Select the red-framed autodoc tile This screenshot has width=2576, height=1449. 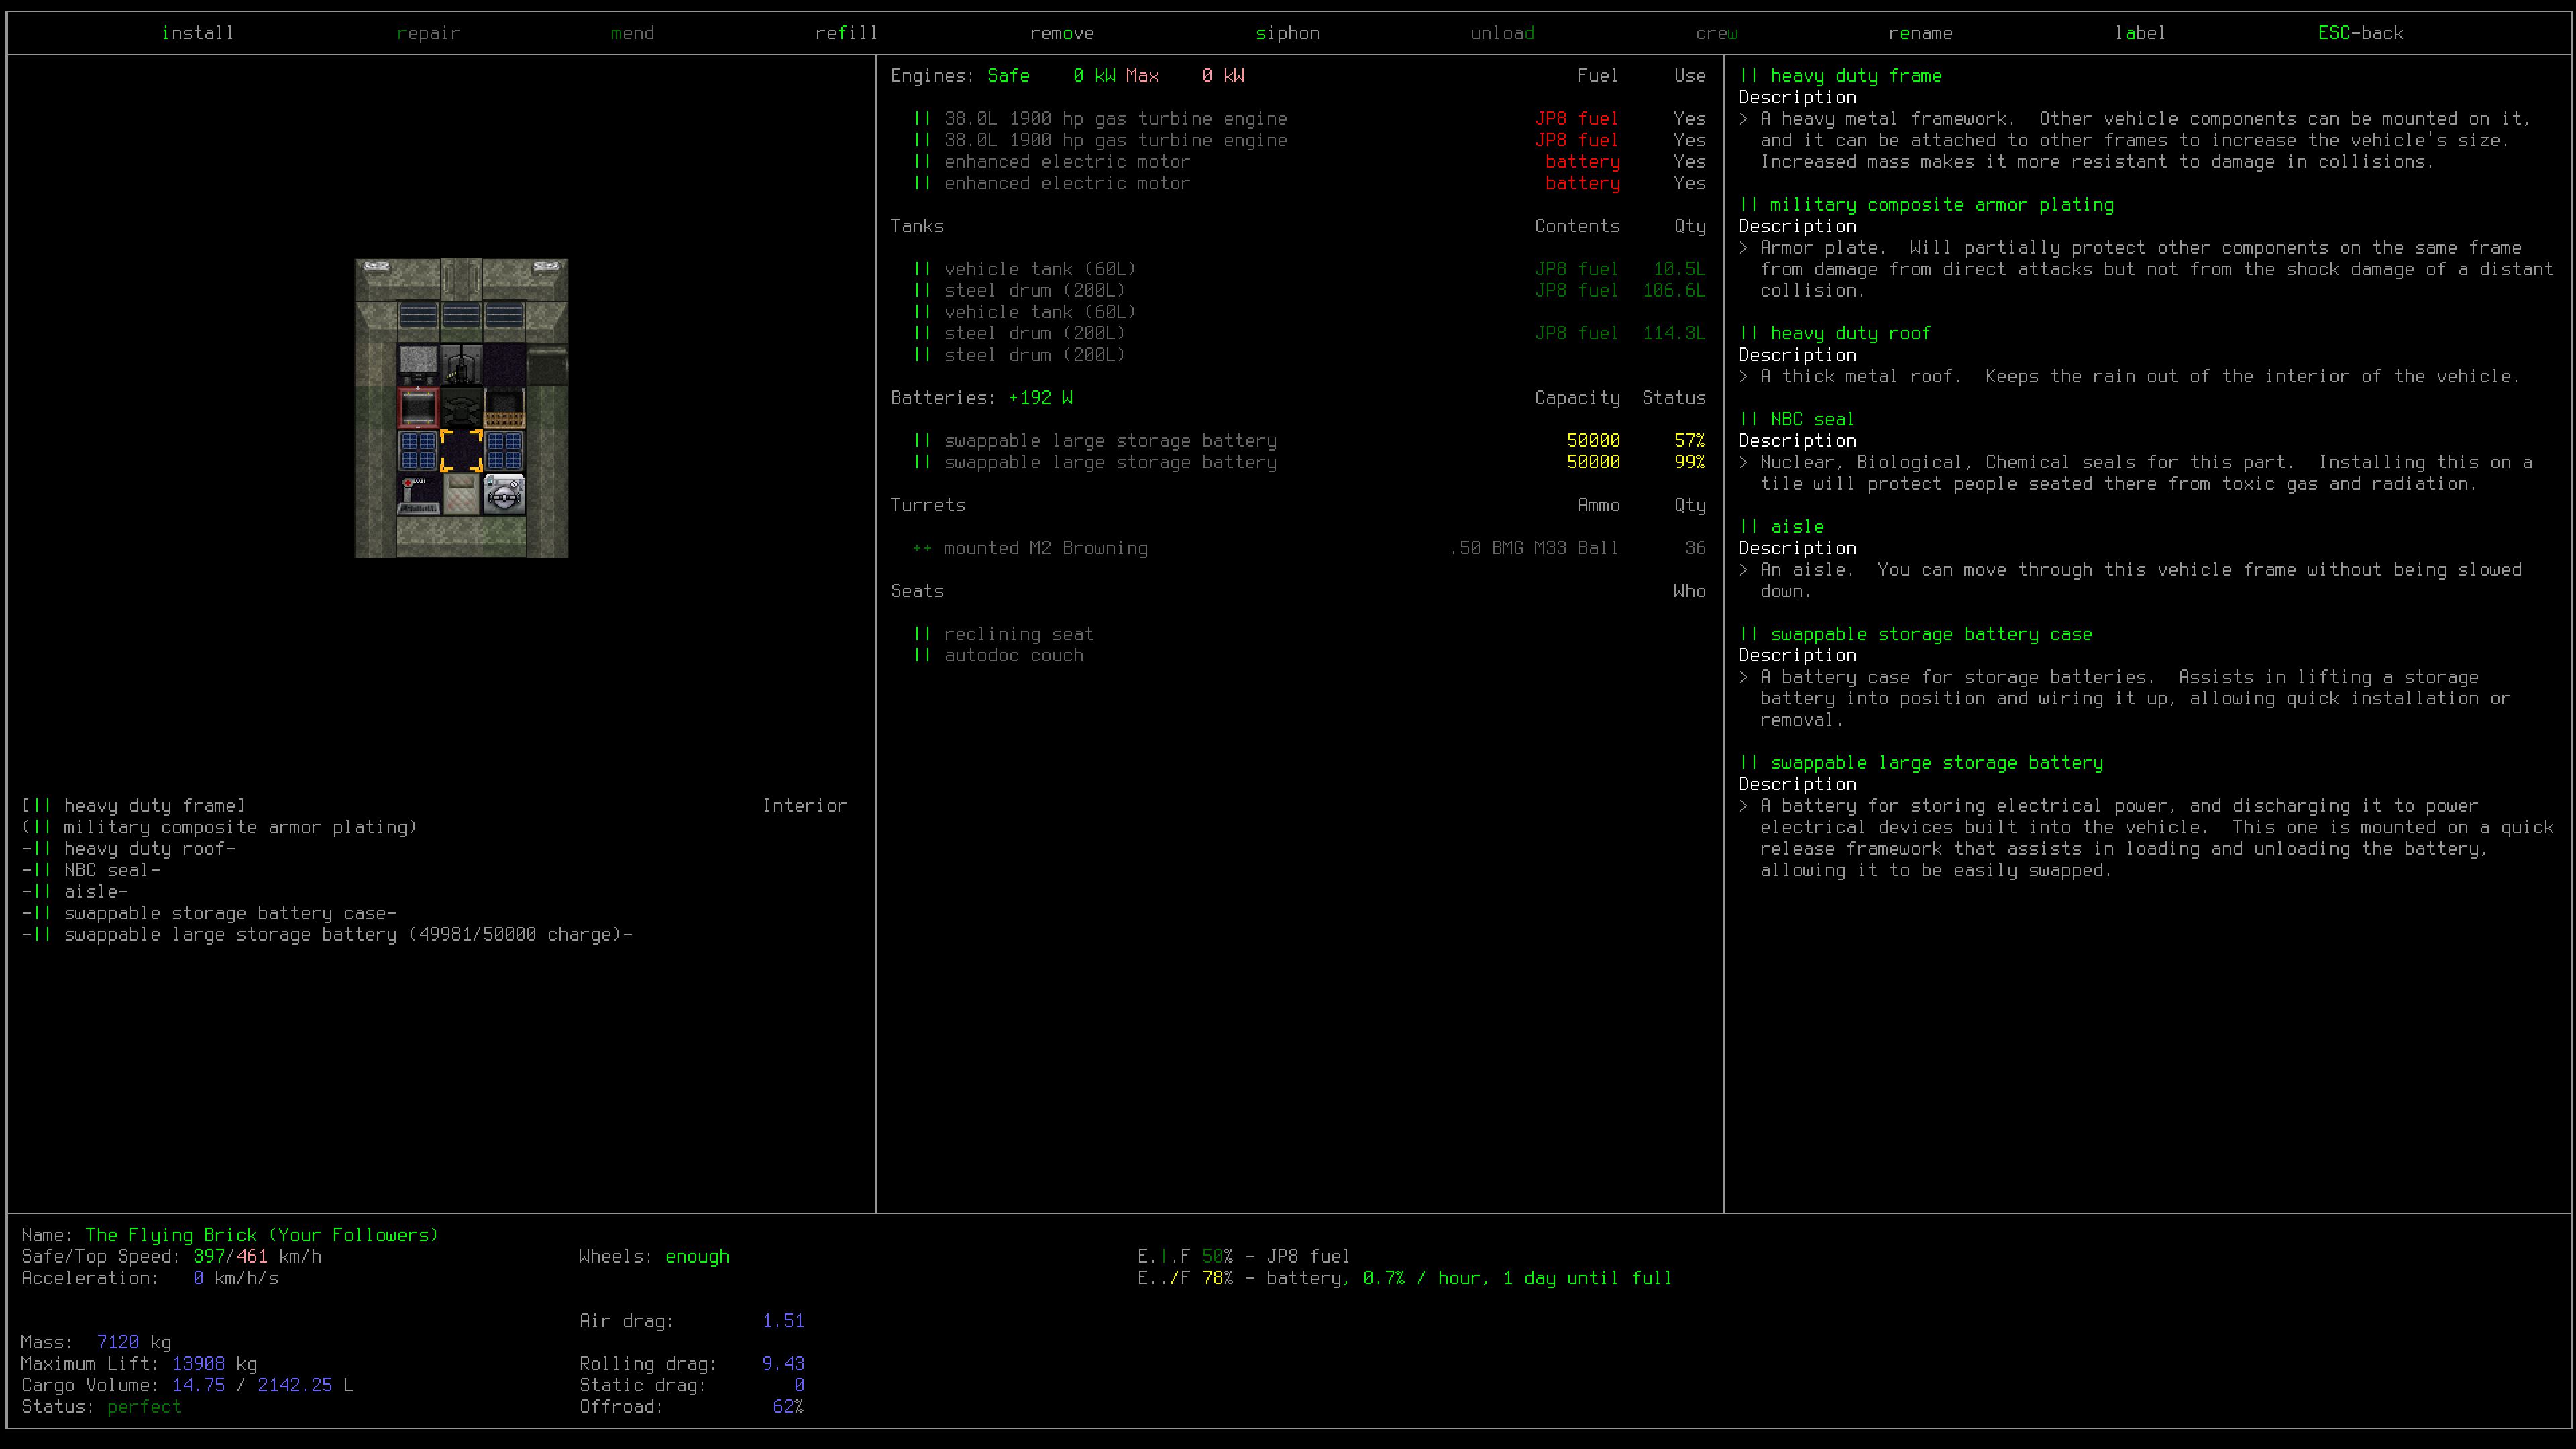(418, 408)
